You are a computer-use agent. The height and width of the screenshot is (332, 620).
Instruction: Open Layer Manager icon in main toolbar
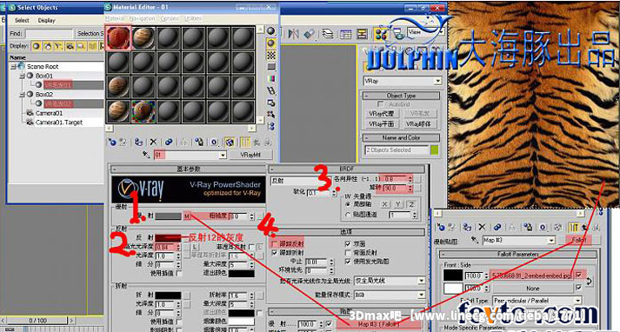click(327, 34)
